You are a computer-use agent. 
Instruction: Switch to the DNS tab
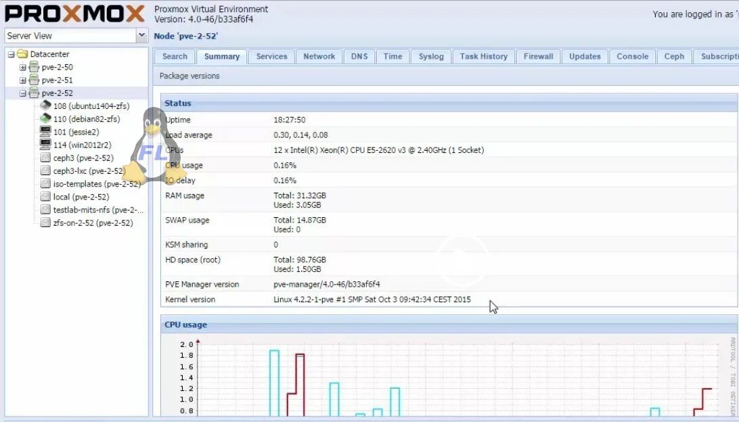coord(359,57)
